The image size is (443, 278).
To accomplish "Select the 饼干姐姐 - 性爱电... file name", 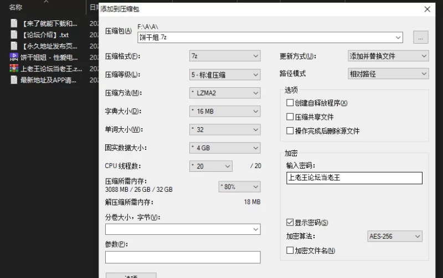I will pyautogui.click(x=49, y=57).
